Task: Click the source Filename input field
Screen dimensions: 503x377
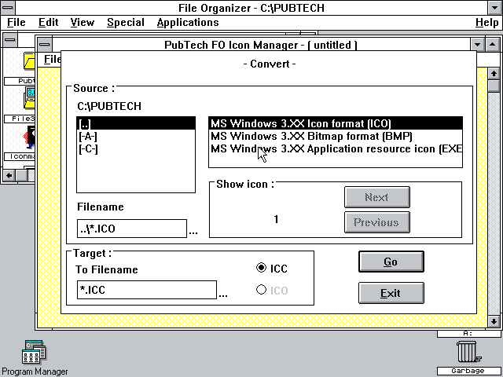Action: coord(132,229)
